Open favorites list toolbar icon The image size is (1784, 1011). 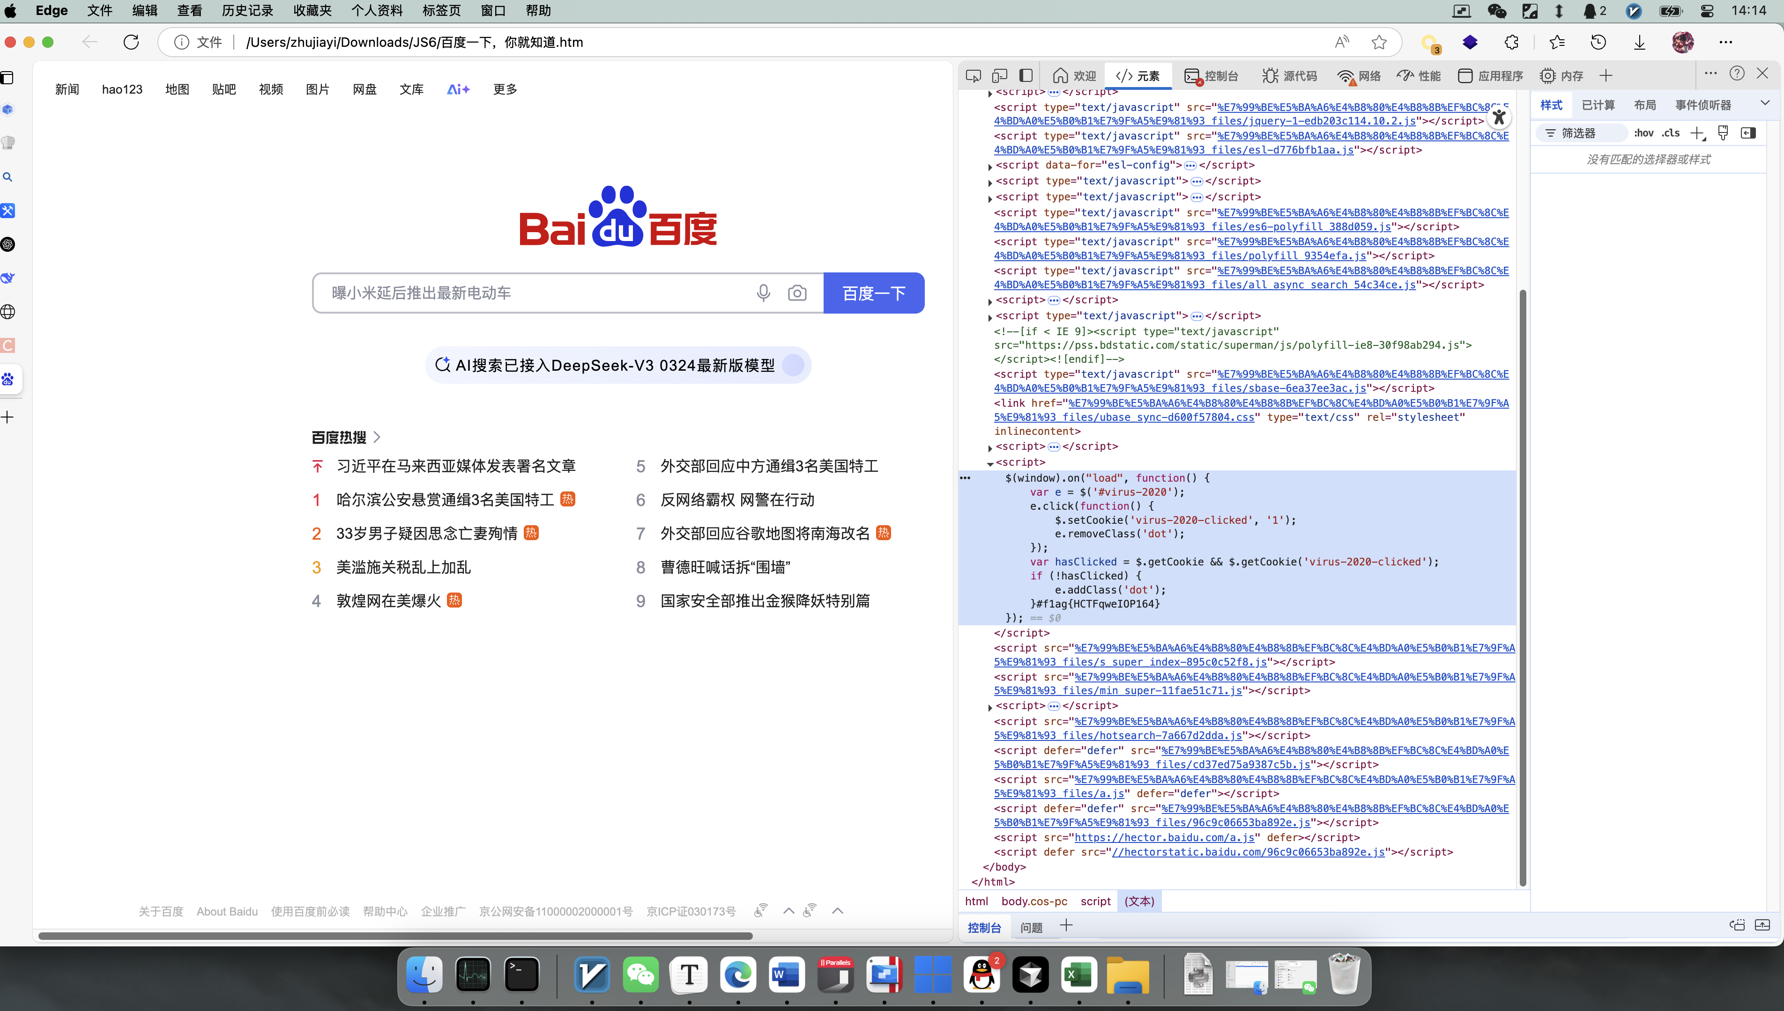click(1557, 42)
